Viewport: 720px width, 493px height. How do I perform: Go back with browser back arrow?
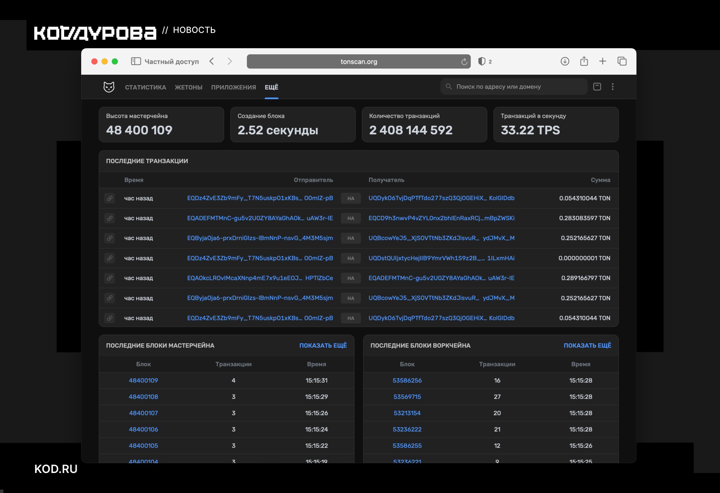click(212, 61)
